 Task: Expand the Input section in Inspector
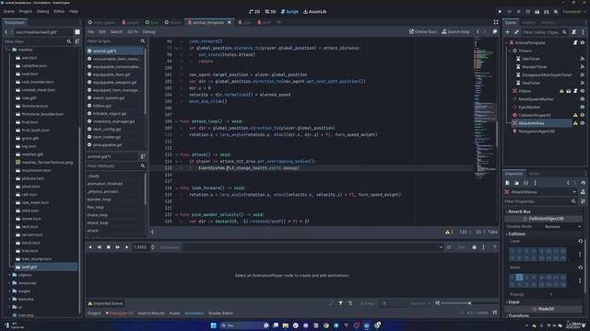click(x=513, y=302)
